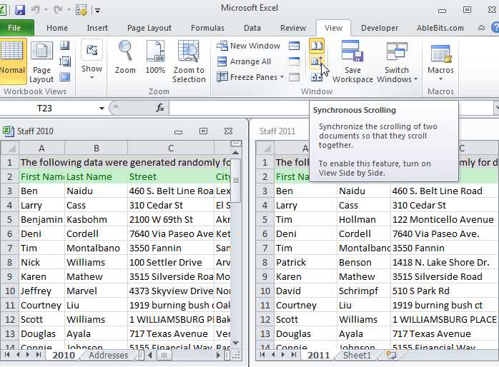This screenshot has width=499, height=367.
Task: Click Save Workspace icon
Action: coord(352,50)
